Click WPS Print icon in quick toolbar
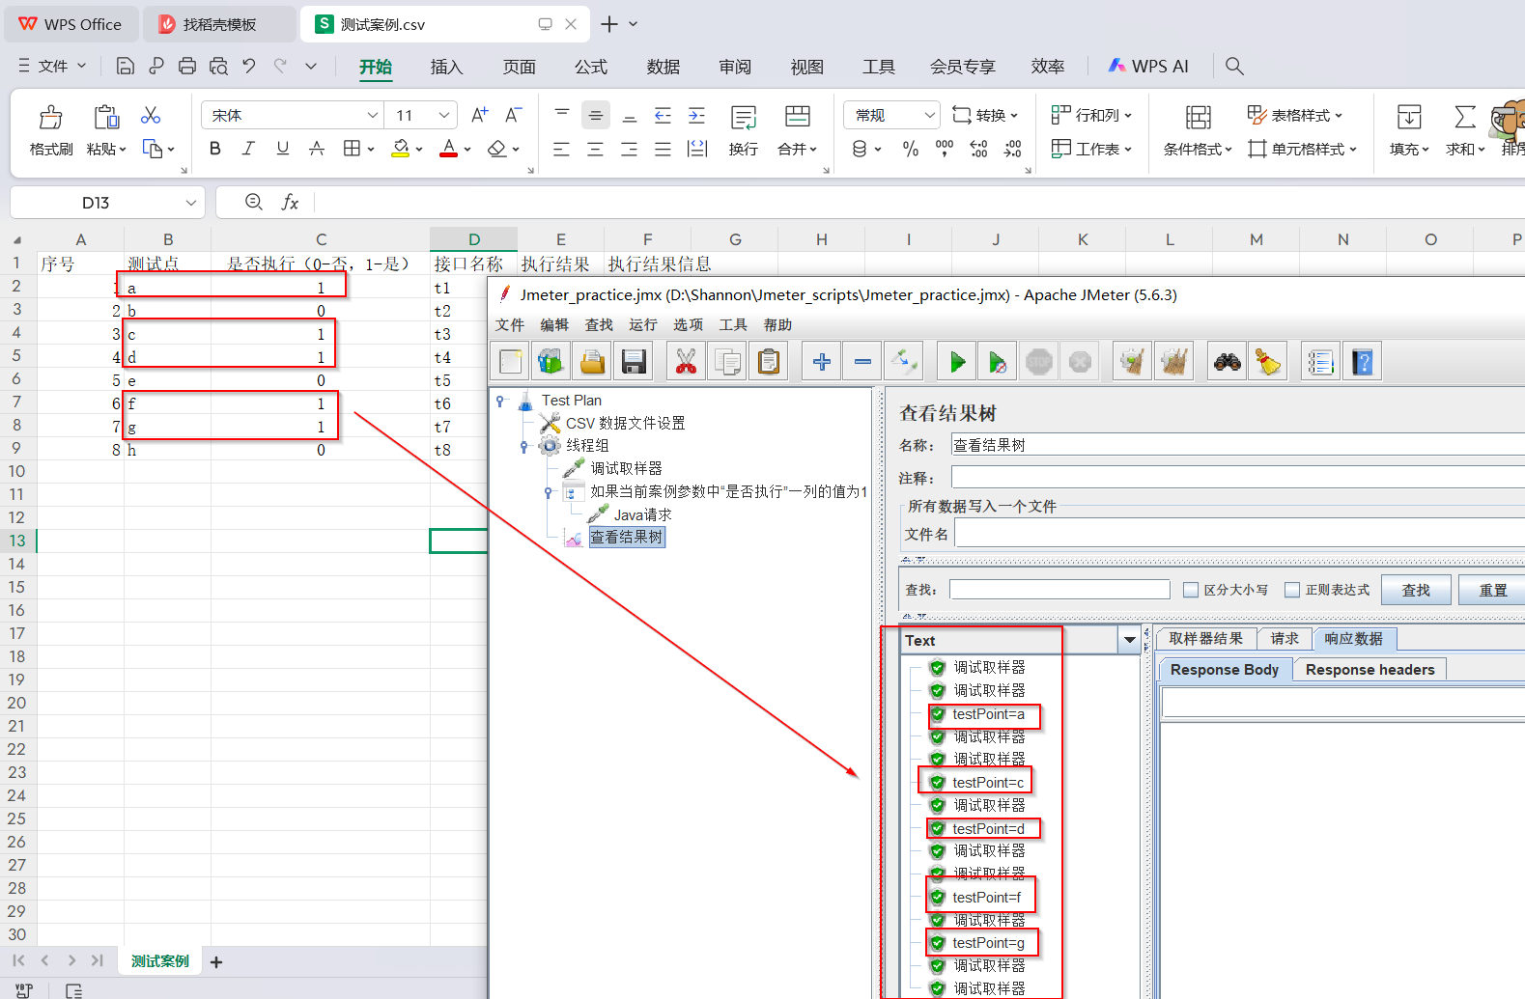 coord(187,66)
